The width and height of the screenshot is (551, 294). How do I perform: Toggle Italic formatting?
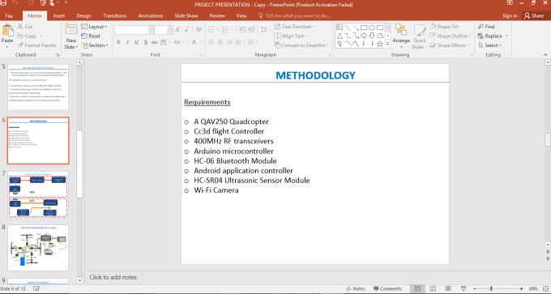[x=127, y=42]
